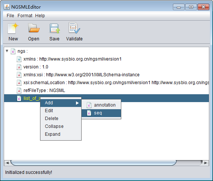
Task: Open the Format menu
Action: coord(25,16)
